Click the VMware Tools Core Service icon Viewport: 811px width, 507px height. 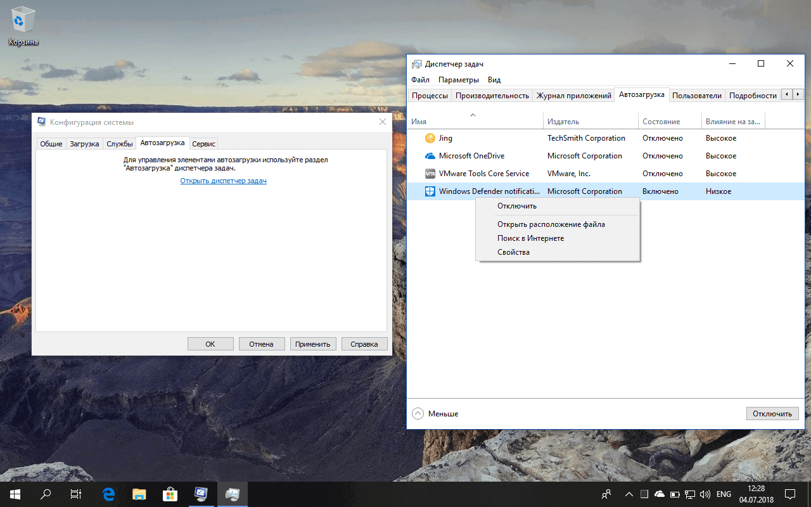tap(430, 174)
